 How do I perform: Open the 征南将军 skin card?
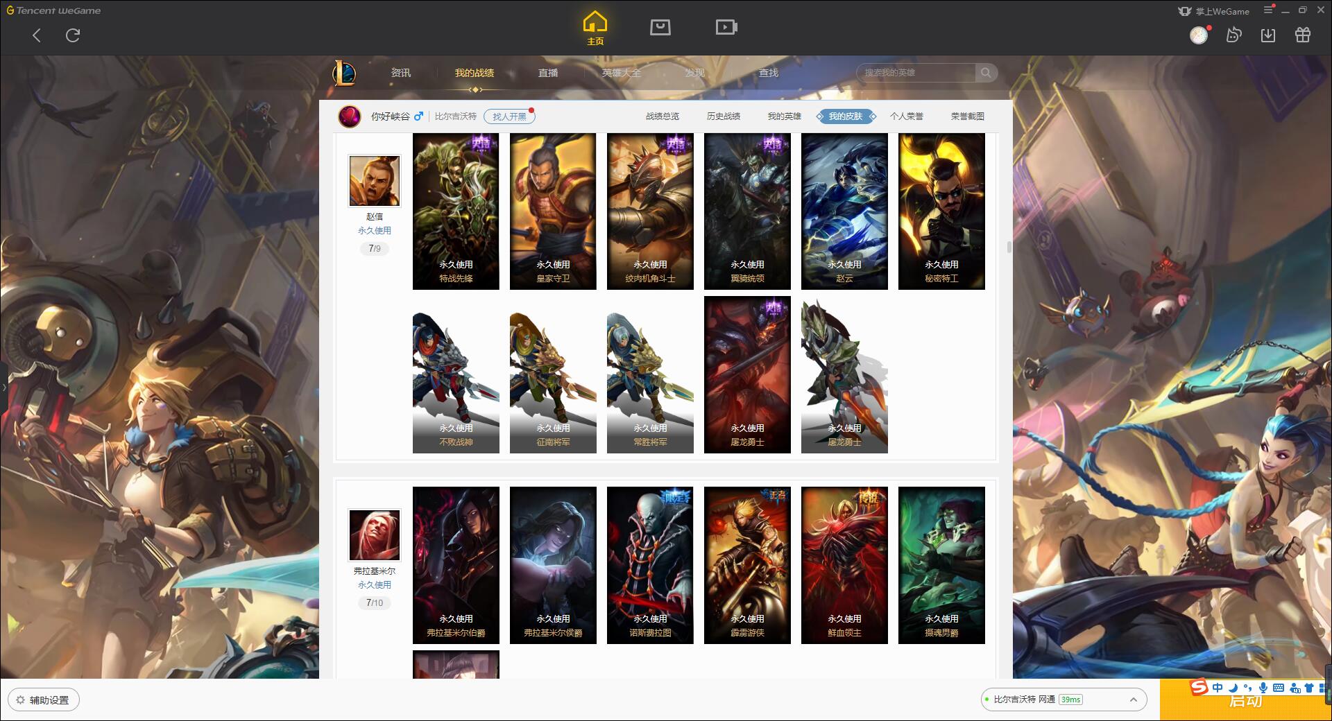553,375
